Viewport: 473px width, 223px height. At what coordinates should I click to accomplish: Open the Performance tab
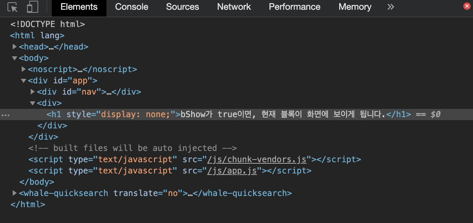pyautogui.click(x=295, y=7)
